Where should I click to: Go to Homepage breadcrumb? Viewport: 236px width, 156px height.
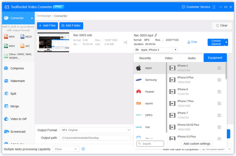click(x=44, y=16)
